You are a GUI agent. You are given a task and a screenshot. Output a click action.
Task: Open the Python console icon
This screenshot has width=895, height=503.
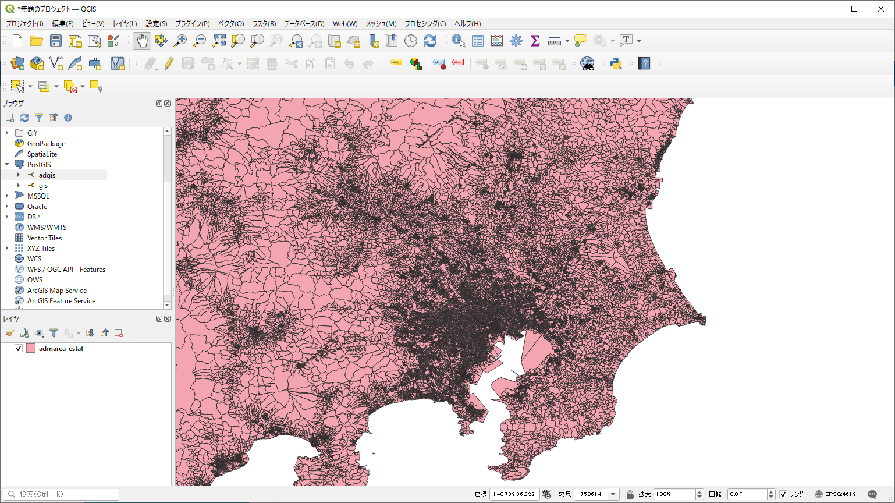click(x=616, y=63)
